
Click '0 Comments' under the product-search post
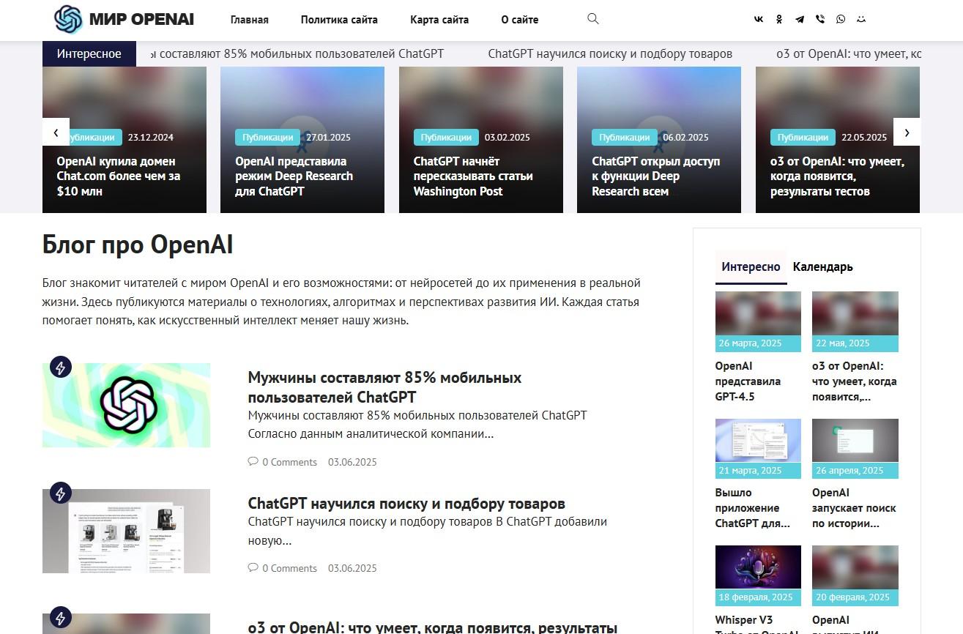point(290,568)
